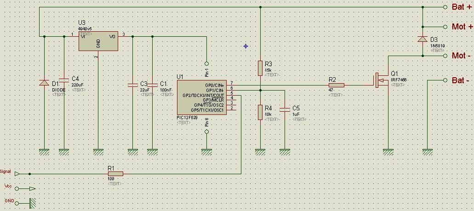Image resolution: width=474 pixels, height=211 pixels.
Task: Click the blue origin marker on canvas
Action: tap(246, 46)
